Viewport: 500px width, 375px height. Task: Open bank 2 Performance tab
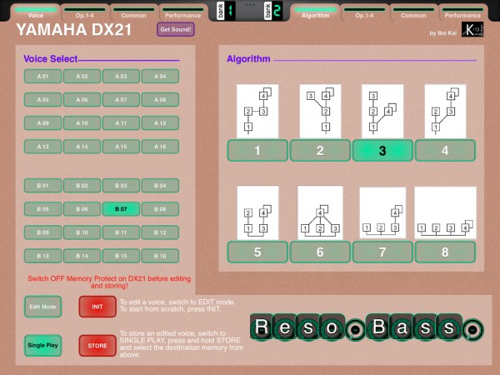pyautogui.click(x=462, y=12)
